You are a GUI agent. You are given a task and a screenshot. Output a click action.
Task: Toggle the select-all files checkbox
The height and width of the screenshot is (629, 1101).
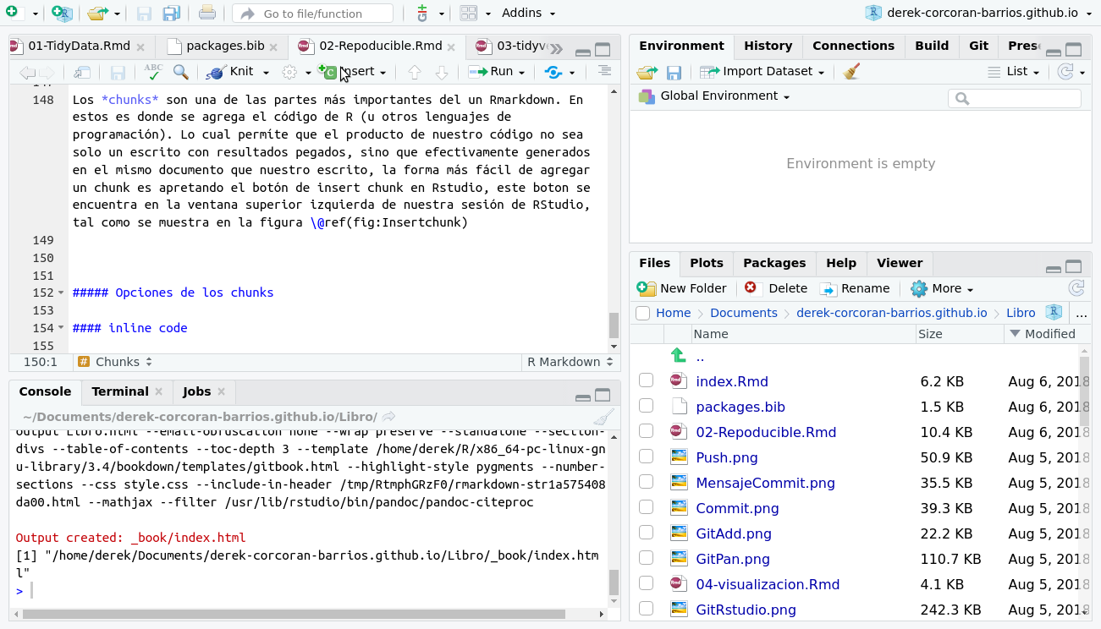tap(643, 313)
